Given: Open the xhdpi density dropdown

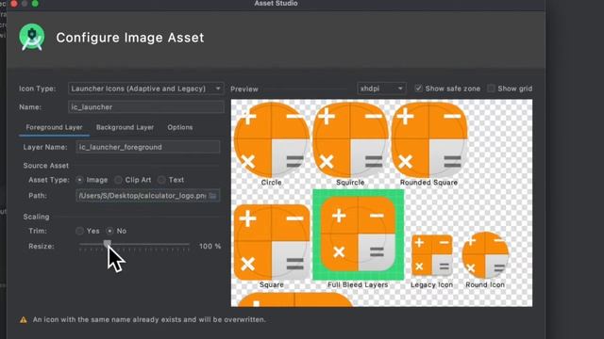Looking at the screenshot, I should tap(381, 89).
